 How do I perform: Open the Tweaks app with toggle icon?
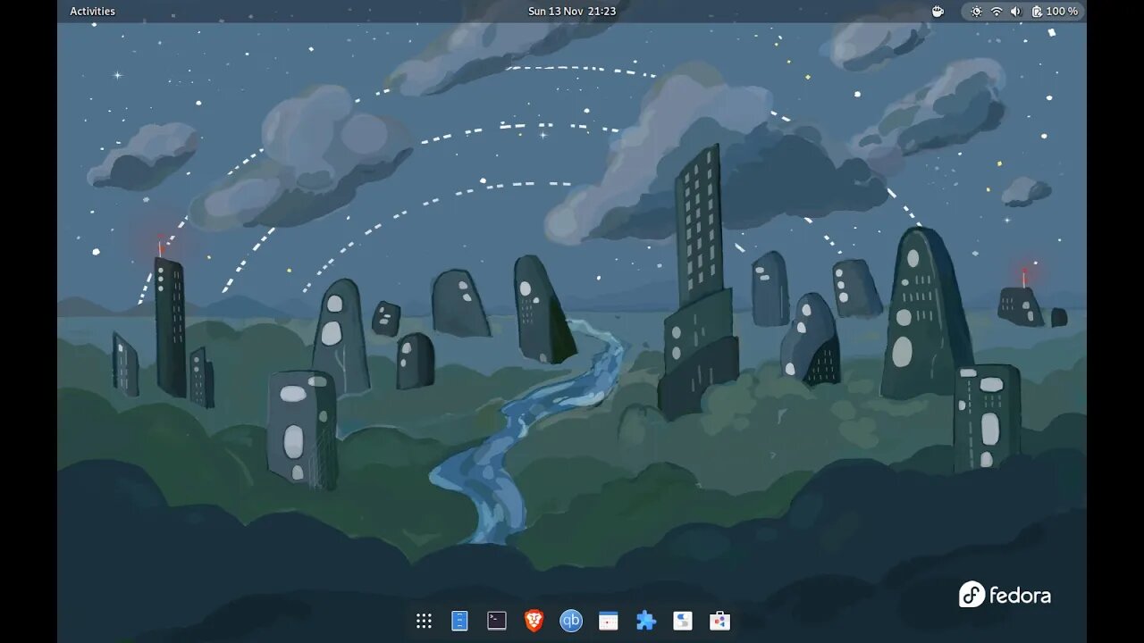(683, 621)
